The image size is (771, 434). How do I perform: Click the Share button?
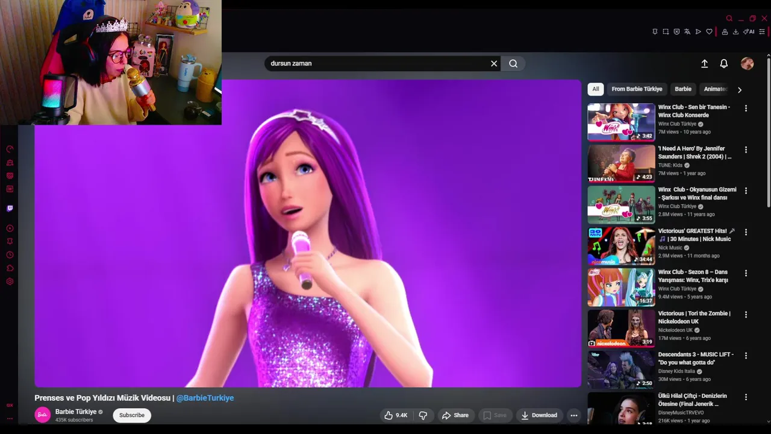click(455, 415)
